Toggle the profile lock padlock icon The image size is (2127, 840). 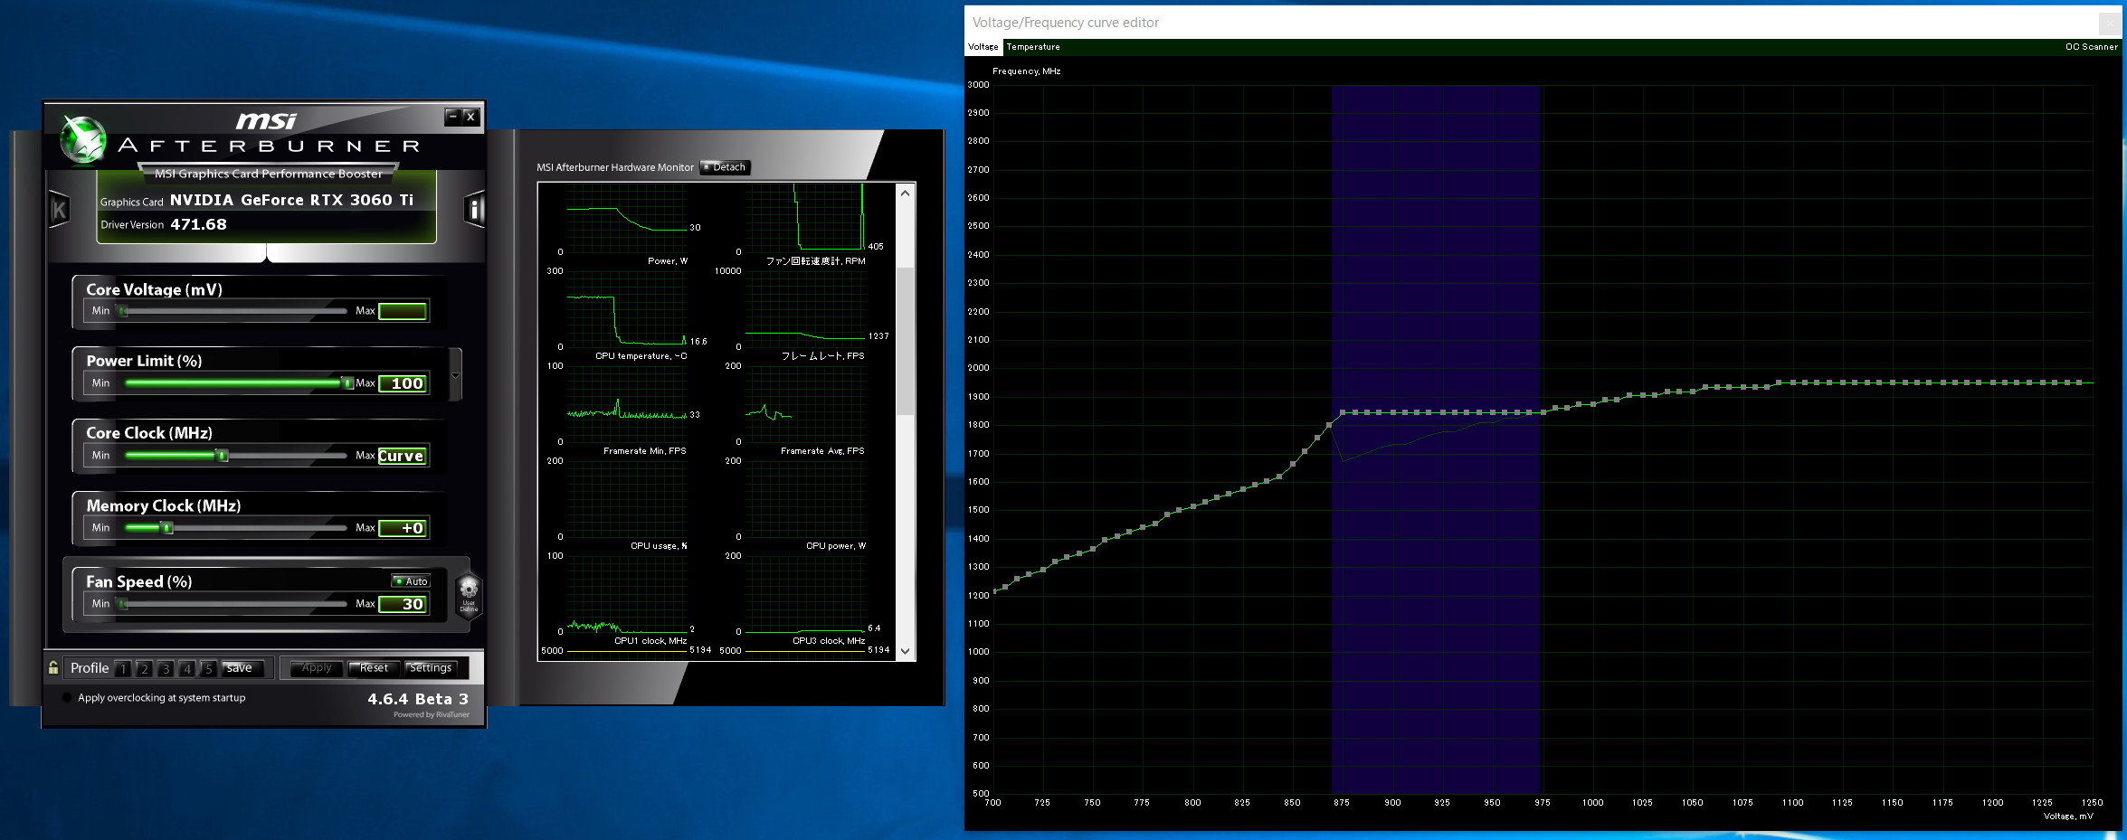tap(53, 668)
